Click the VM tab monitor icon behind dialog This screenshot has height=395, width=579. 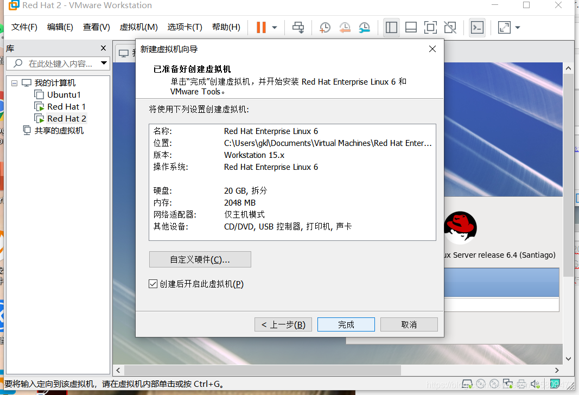click(x=124, y=53)
